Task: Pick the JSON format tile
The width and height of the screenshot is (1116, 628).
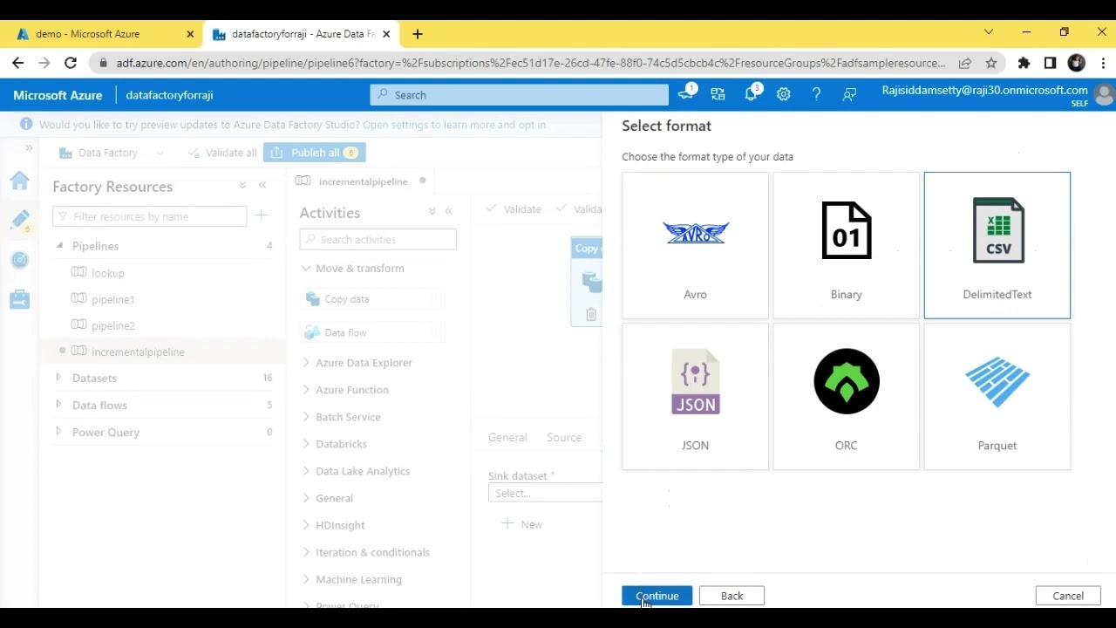Action: (695, 397)
